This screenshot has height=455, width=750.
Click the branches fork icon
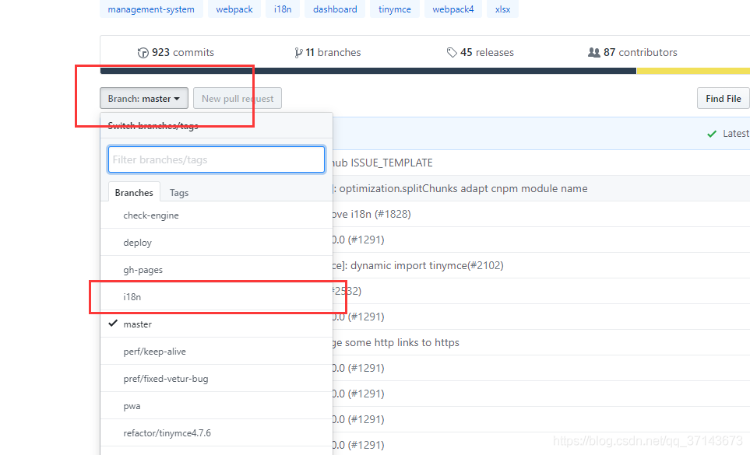pos(299,53)
